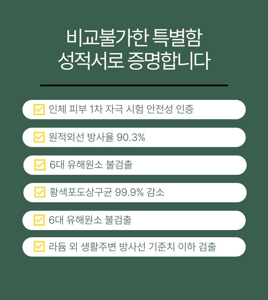Click the 성적서로 증명합니다 heading line
The height and width of the screenshot is (300, 268).
(x=134, y=61)
